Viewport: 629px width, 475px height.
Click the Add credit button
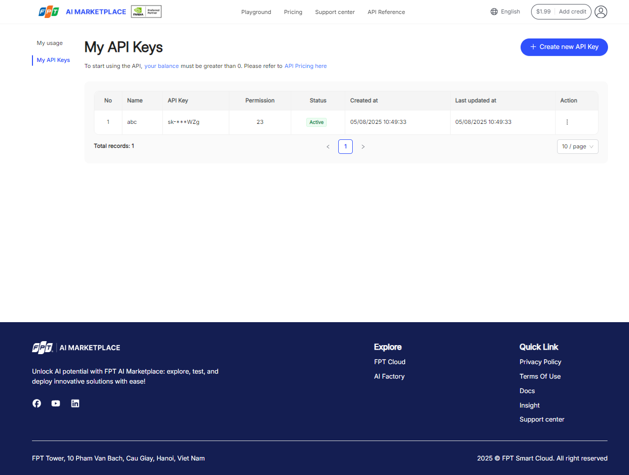pyautogui.click(x=573, y=11)
